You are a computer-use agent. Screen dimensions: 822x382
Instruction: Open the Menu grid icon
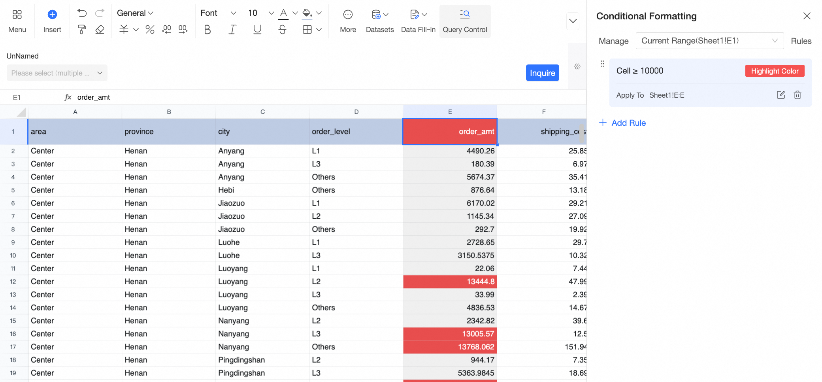point(17,15)
